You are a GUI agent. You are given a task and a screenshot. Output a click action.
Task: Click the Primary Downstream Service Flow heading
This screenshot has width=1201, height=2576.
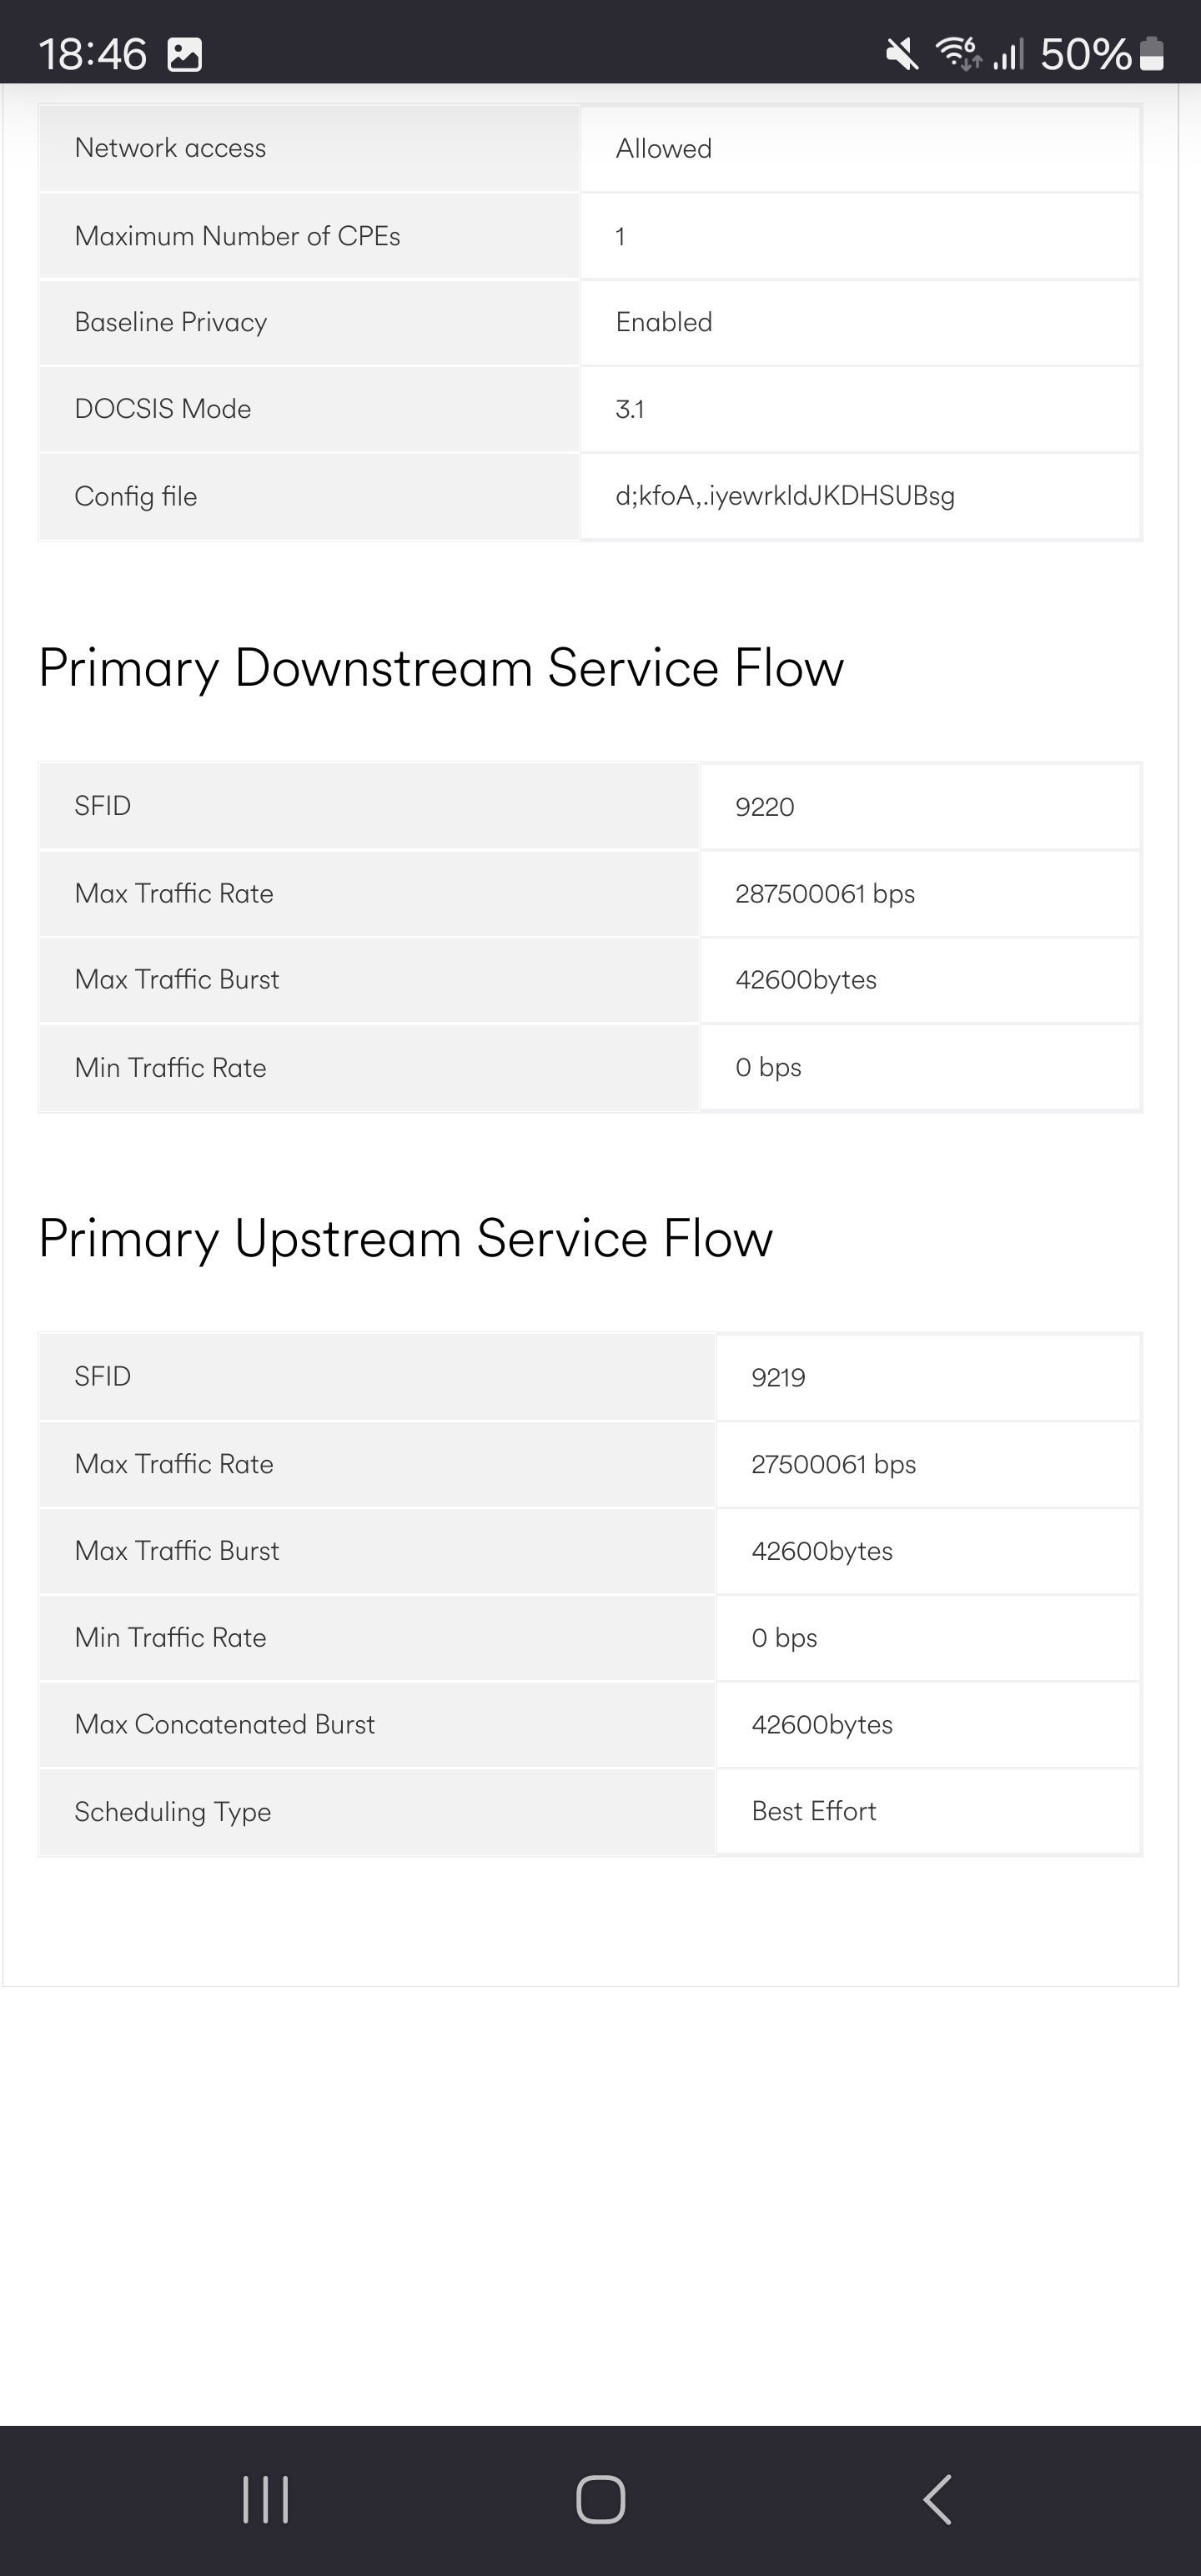pos(441,667)
